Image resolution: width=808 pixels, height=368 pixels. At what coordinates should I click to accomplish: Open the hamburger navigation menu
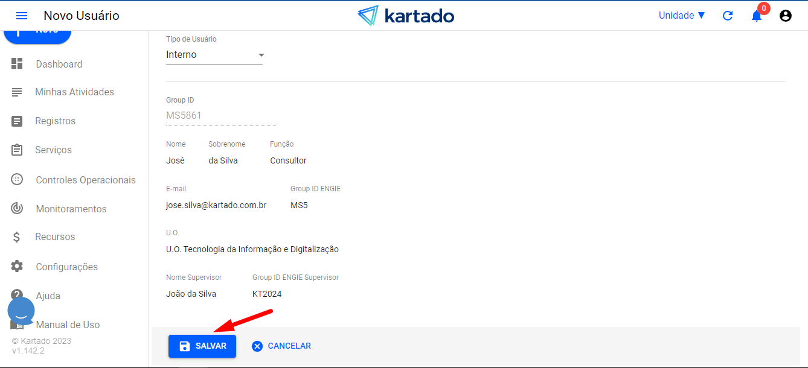tap(22, 16)
